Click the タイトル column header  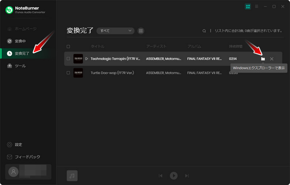tap(98, 46)
